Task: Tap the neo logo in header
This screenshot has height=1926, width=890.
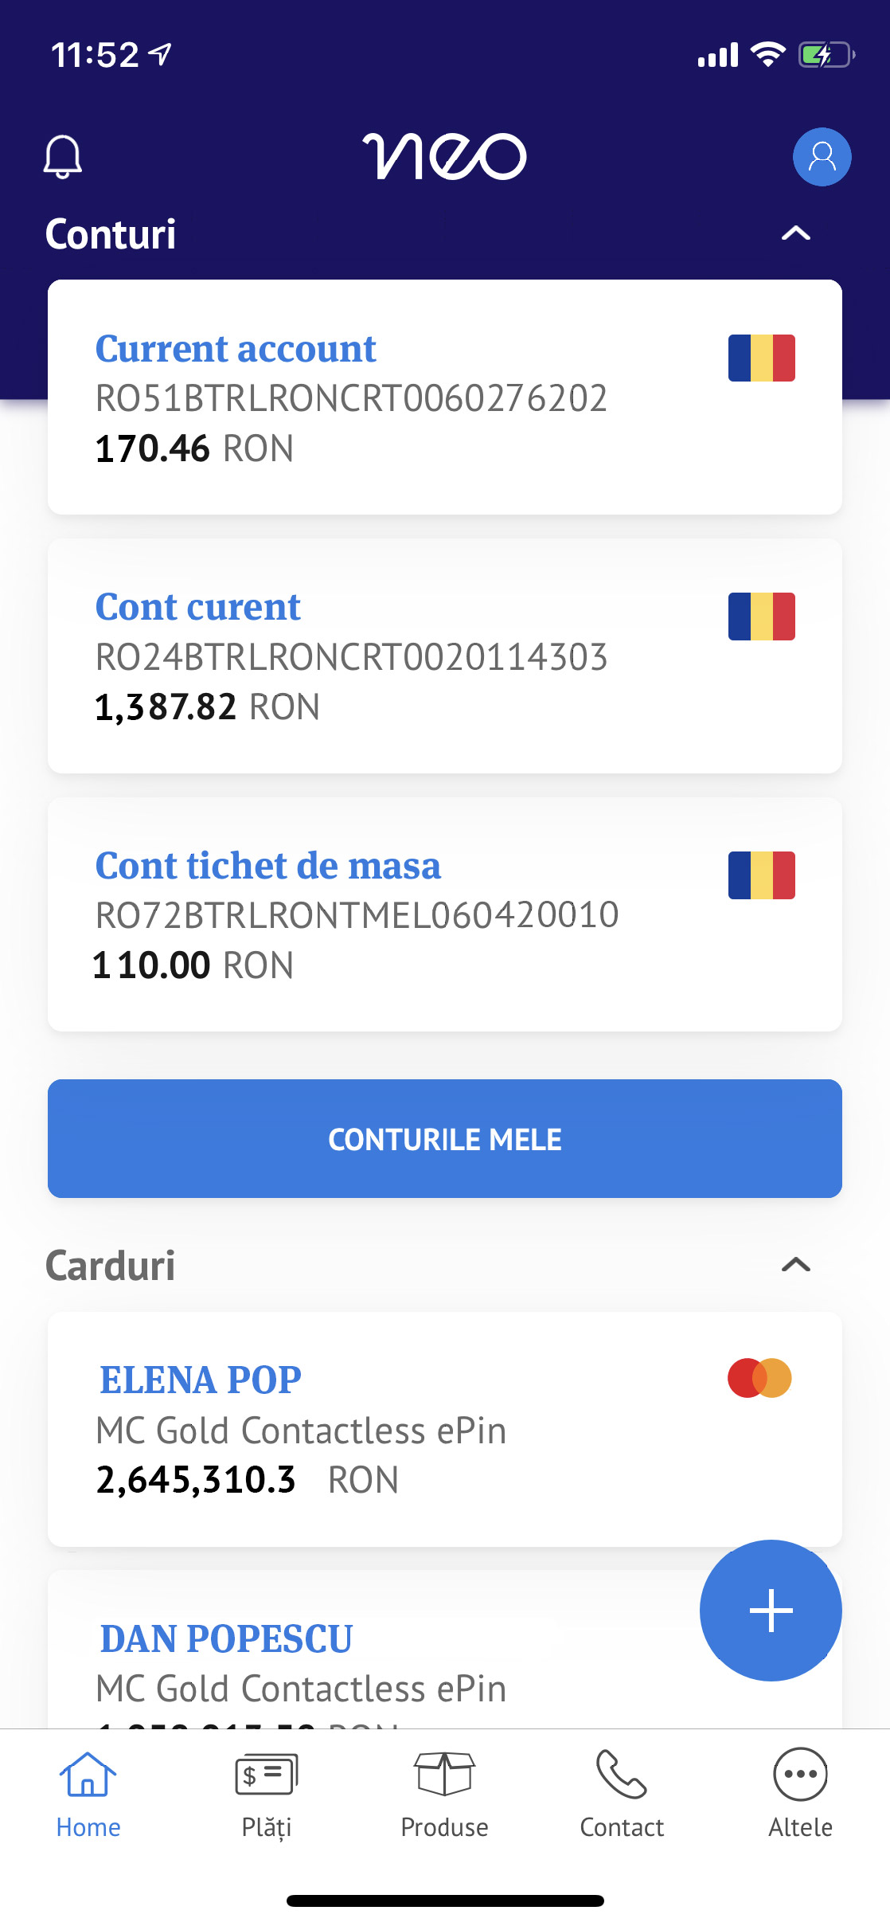Action: point(445,156)
